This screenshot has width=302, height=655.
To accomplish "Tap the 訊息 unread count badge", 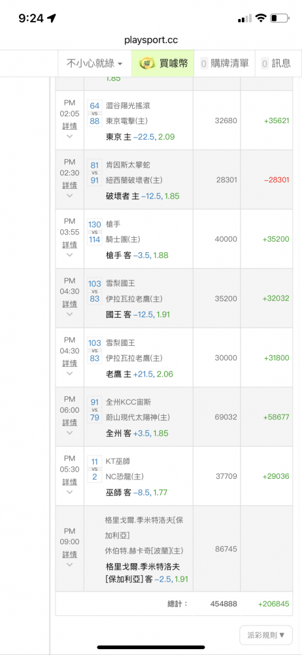I will 265,64.
